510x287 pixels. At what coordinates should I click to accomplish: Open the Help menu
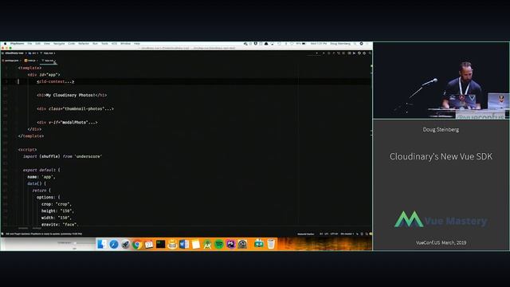click(x=137, y=44)
